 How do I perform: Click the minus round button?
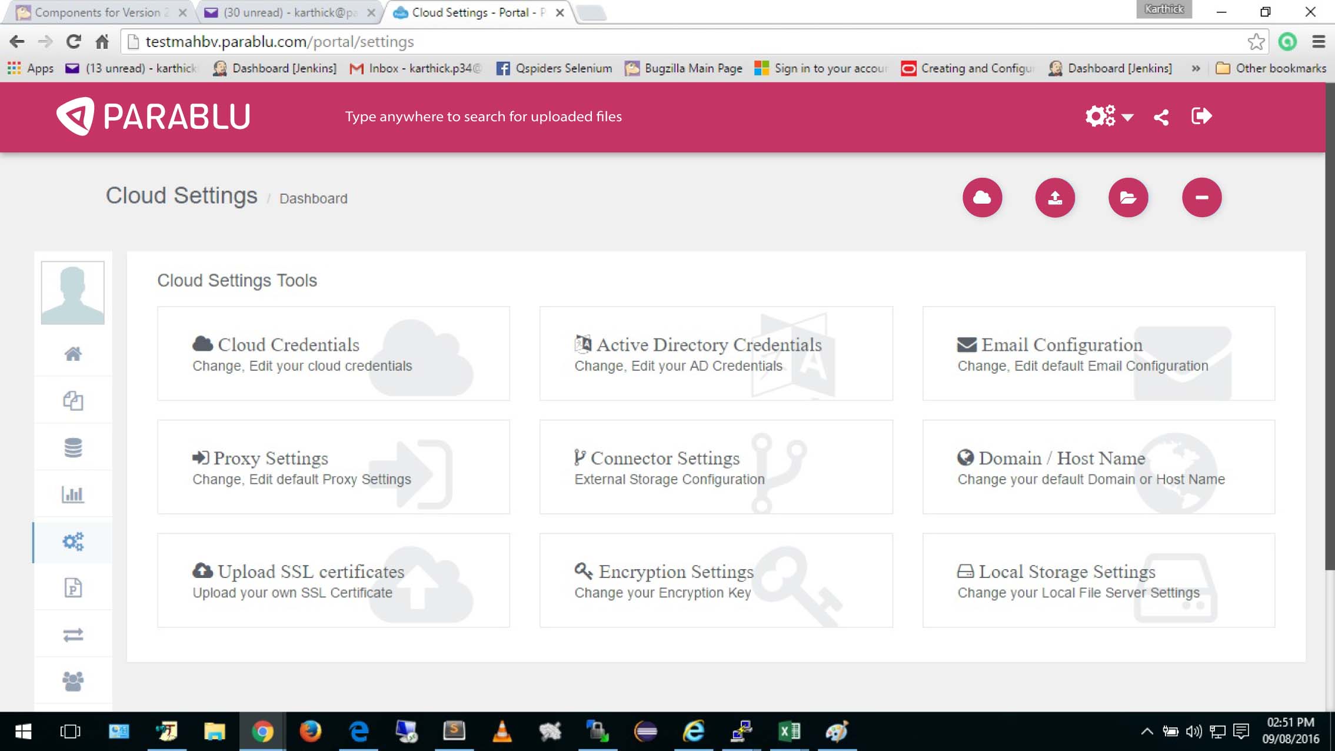click(x=1201, y=198)
